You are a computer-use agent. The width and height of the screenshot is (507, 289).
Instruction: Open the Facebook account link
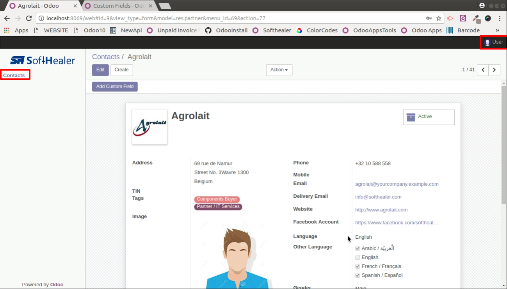(397, 223)
